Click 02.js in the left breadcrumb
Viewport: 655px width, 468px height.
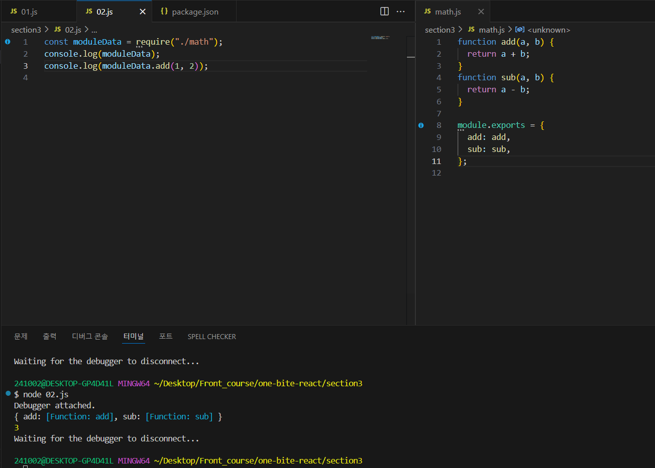(x=73, y=30)
